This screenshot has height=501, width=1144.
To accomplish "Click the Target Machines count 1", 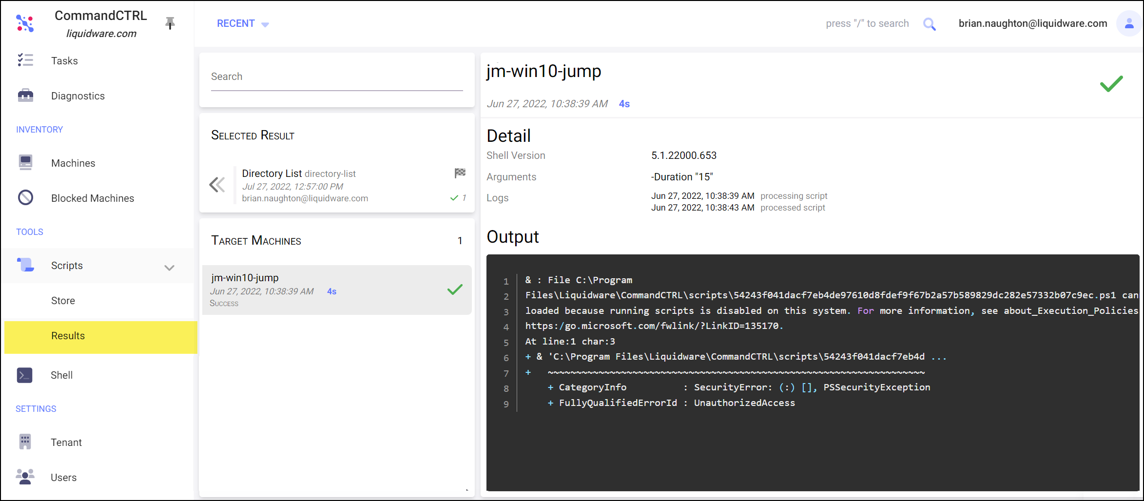I will click(460, 241).
